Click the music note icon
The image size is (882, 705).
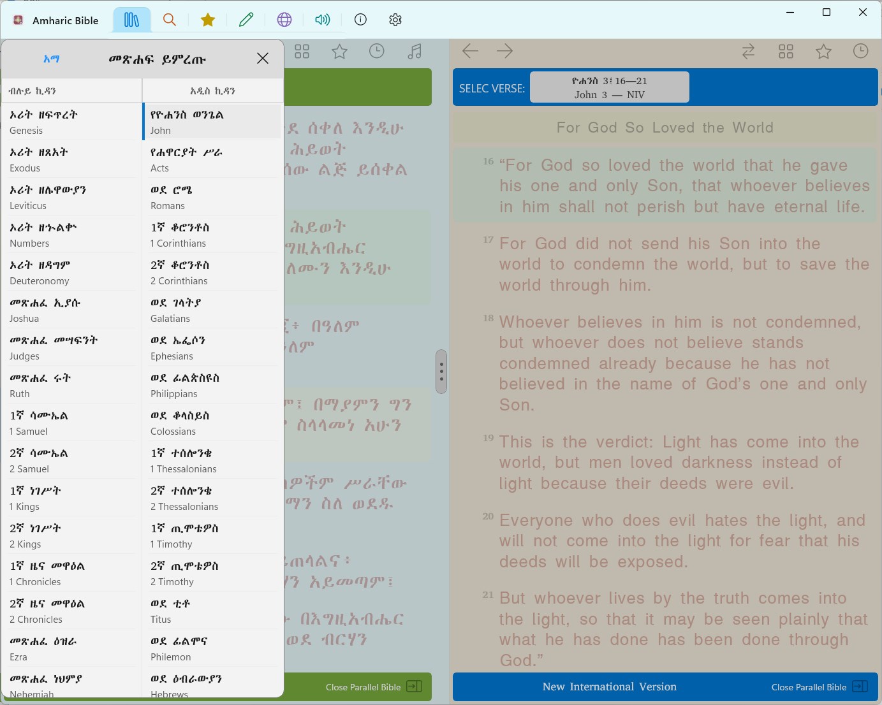(x=415, y=52)
